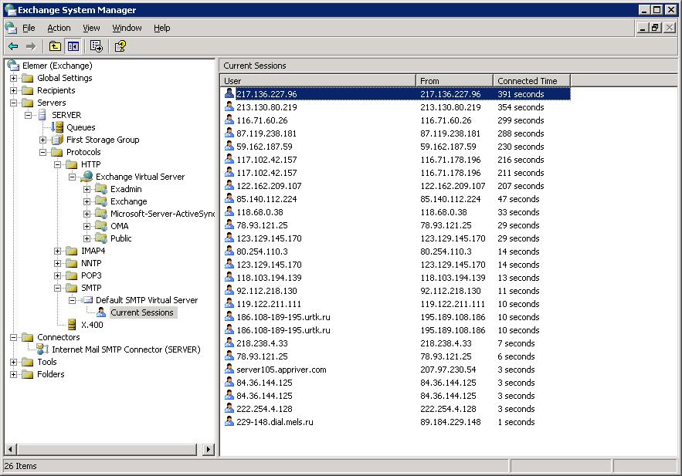This screenshot has width=682, height=476.
Task: Select the session row 87.119.238.181
Action: [x=395, y=133]
